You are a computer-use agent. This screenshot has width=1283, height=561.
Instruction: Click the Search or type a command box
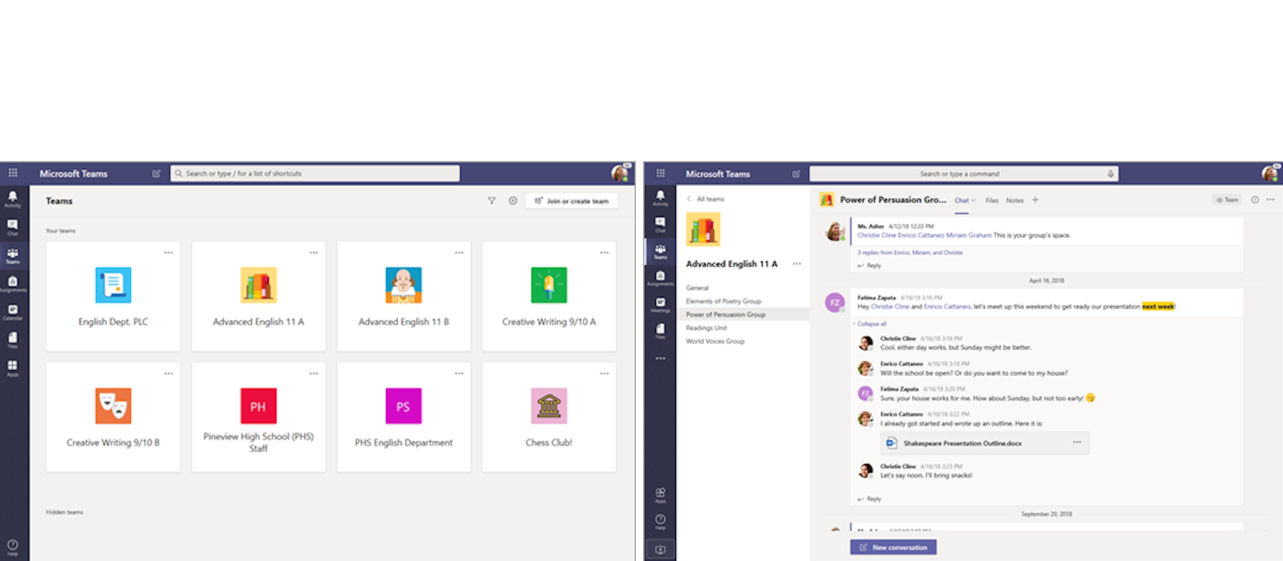coord(964,173)
